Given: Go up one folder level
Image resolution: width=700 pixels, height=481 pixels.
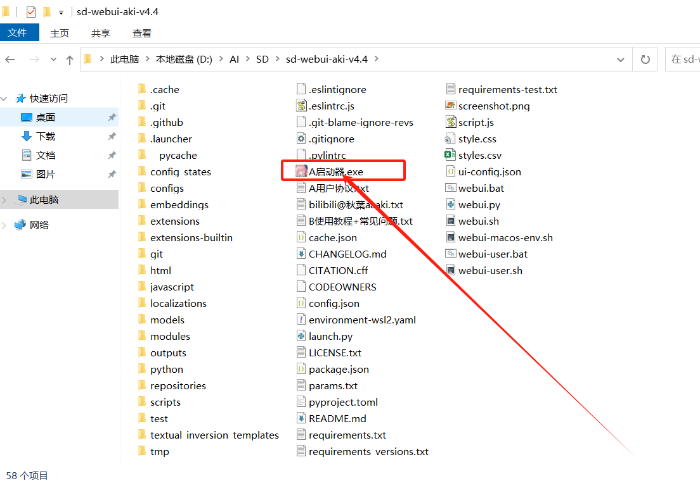Looking at the screenshot, I should coord(69,59).
